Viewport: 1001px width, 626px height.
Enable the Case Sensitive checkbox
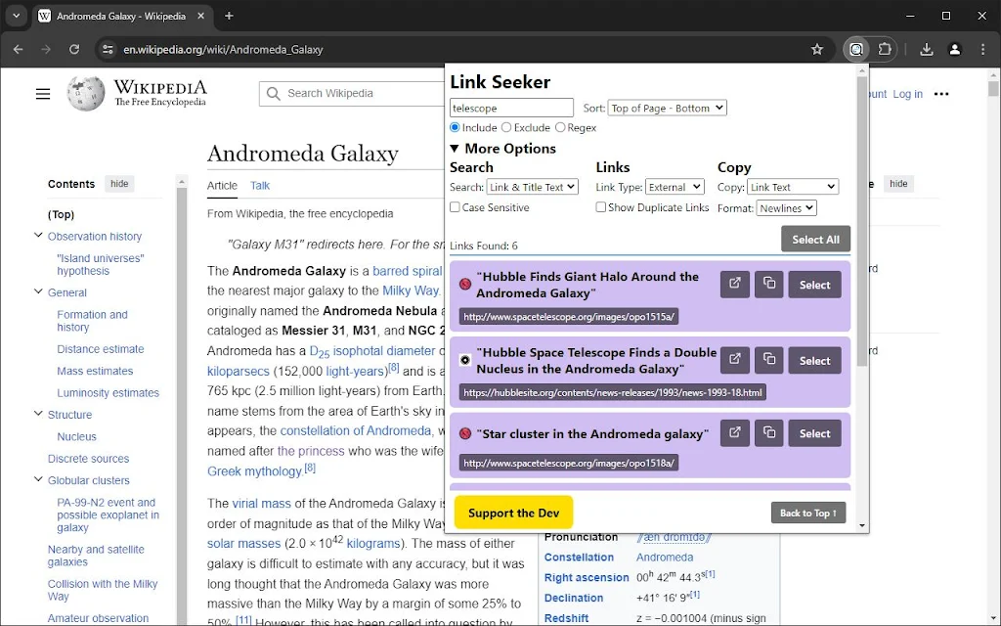(455, 207)
